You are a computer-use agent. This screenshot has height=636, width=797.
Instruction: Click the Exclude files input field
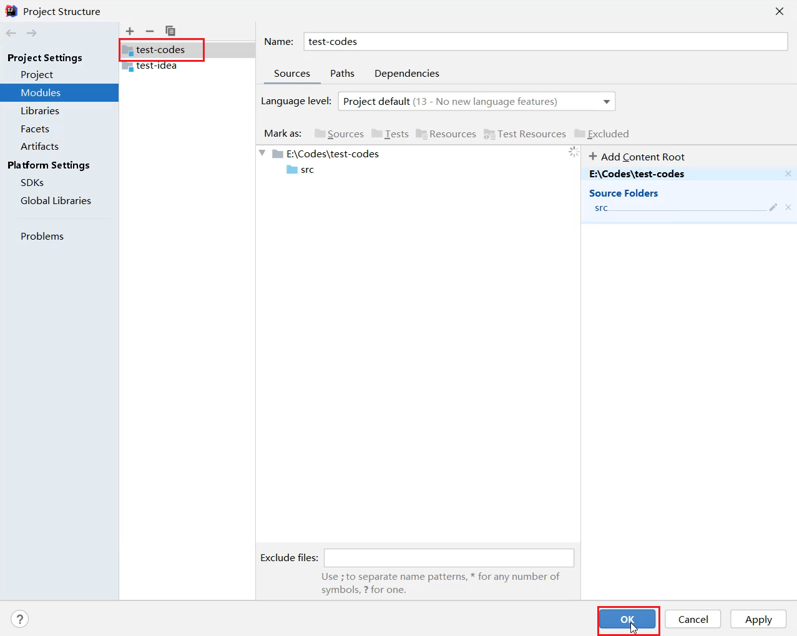[449, 558]
